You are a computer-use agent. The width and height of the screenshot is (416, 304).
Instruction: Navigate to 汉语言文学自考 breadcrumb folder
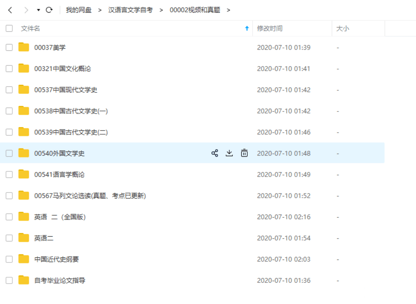[x=130, y=10]
